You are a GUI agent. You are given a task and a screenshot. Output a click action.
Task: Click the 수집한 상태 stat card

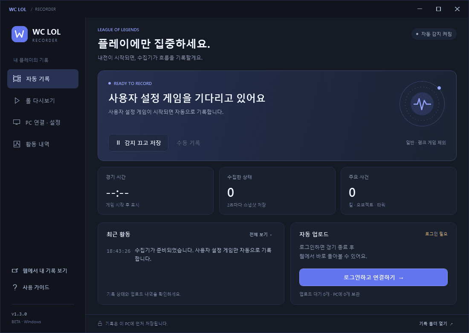[277, 191]
